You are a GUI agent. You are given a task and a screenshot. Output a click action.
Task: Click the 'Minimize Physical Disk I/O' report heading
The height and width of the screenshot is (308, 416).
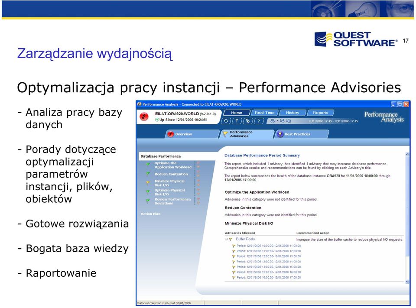pos(249,224)
